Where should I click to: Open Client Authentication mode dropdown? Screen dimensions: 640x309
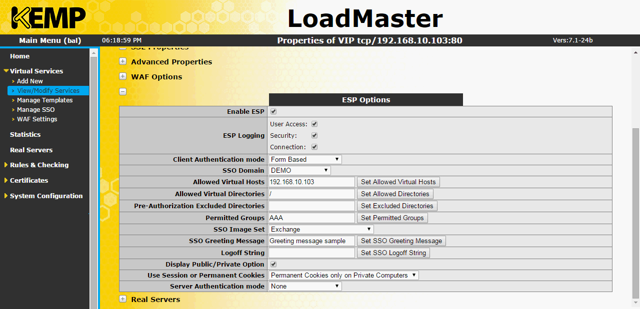point(305,160)
